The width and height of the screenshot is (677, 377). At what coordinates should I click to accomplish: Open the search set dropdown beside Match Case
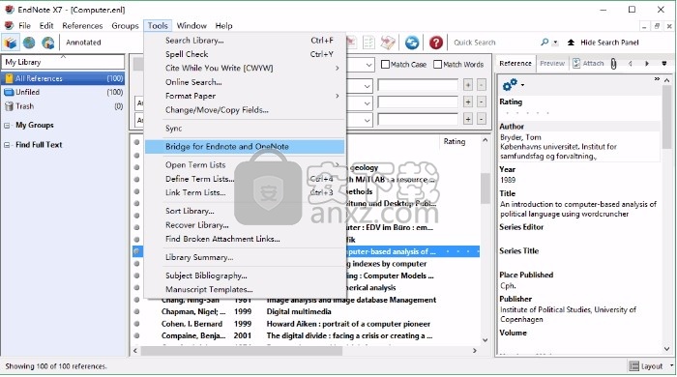368,65
